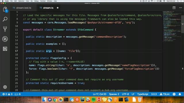This screenshot has width=184, height=103.
Task: Click the Spotlight search icon in menu bar
Action: [x=178, y=1]
